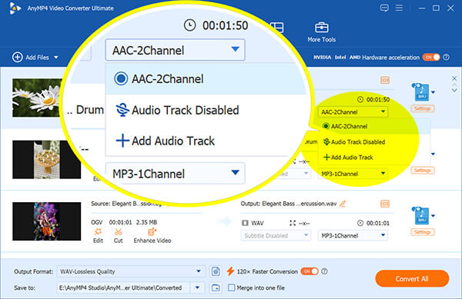Choose Add Audio Track in the list

click(348, 158)
